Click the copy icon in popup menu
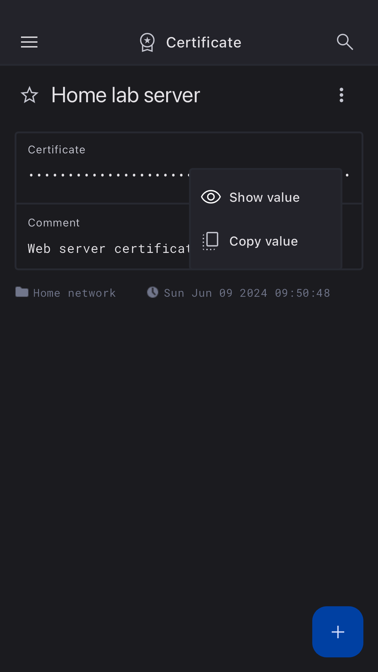Viewport: 378px width, 672px height. tap(211, 241)
